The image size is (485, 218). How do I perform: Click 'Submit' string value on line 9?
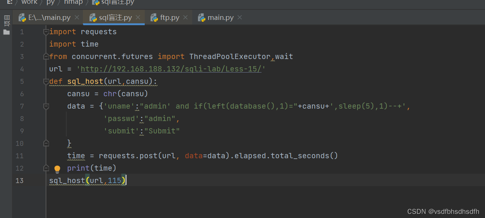click(x=162, y=131)
